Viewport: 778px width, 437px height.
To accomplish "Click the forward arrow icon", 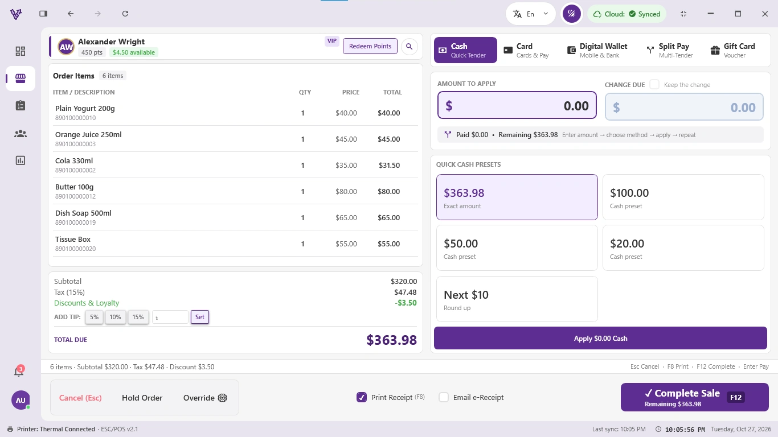I will click(x=98, y=14).
